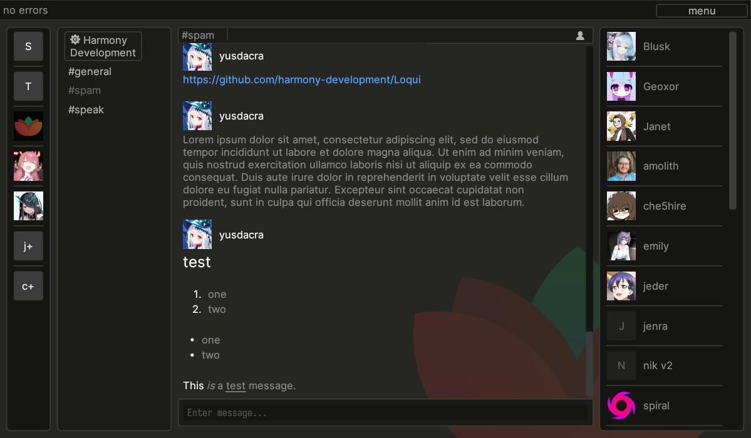Image resolution: width=751 pixels, height=438 pixels.
Task: Click bulleted list item one
Action: (x=205, y=340)
